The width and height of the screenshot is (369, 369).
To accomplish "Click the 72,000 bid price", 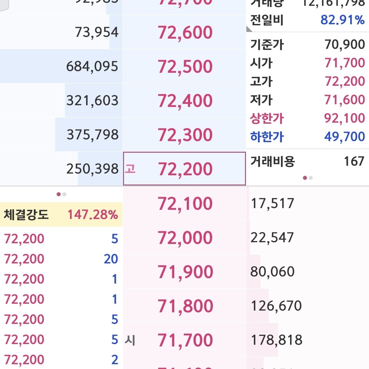I will [x=185, y=238].
